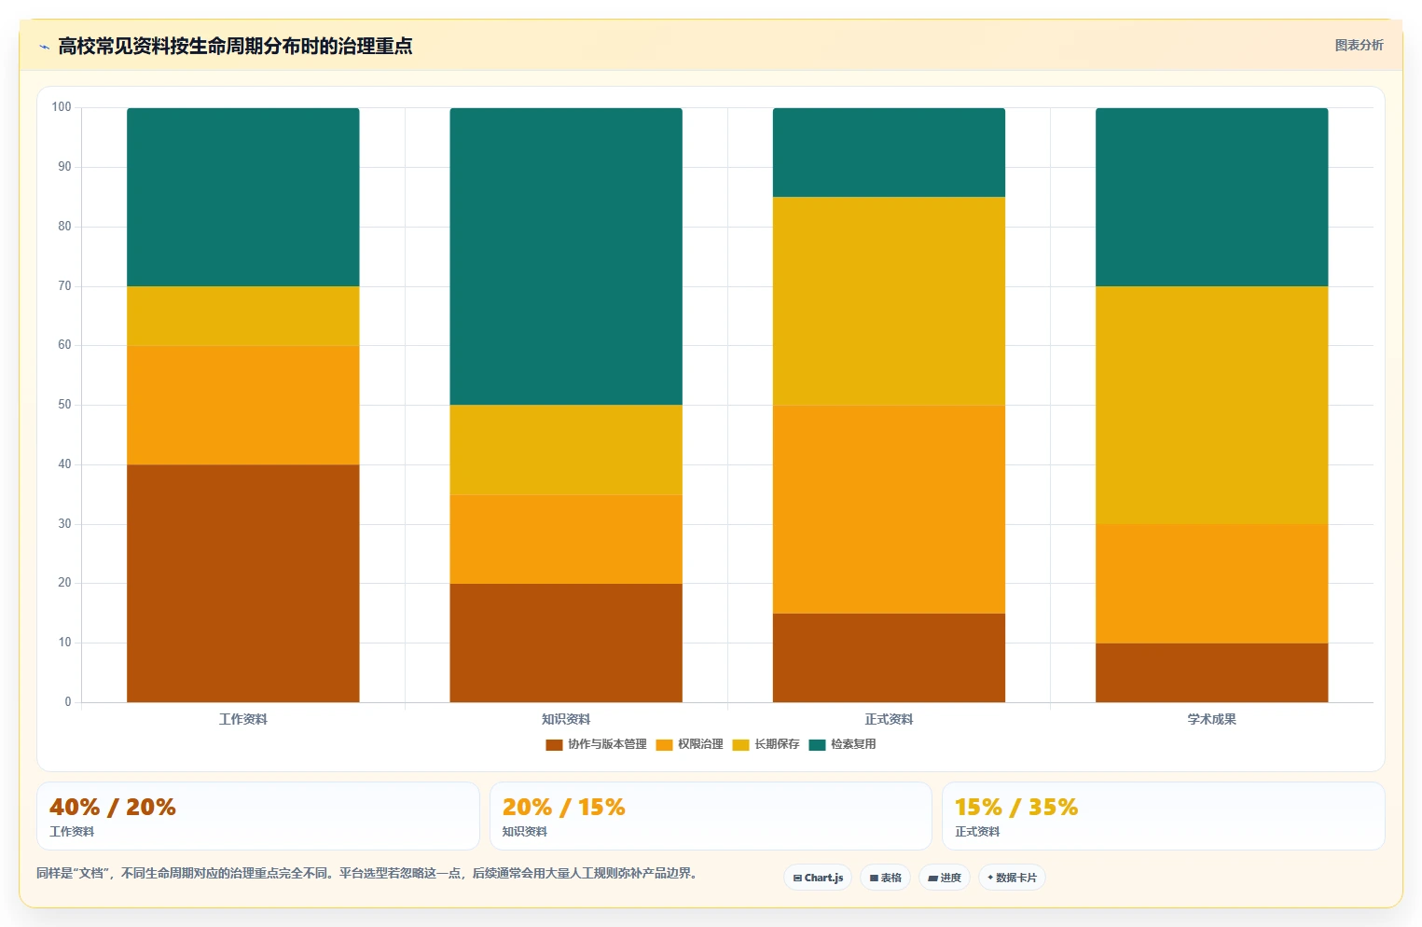Click the 检索复用 legend text
The image size is (1422, 927).
coord(853,744)
